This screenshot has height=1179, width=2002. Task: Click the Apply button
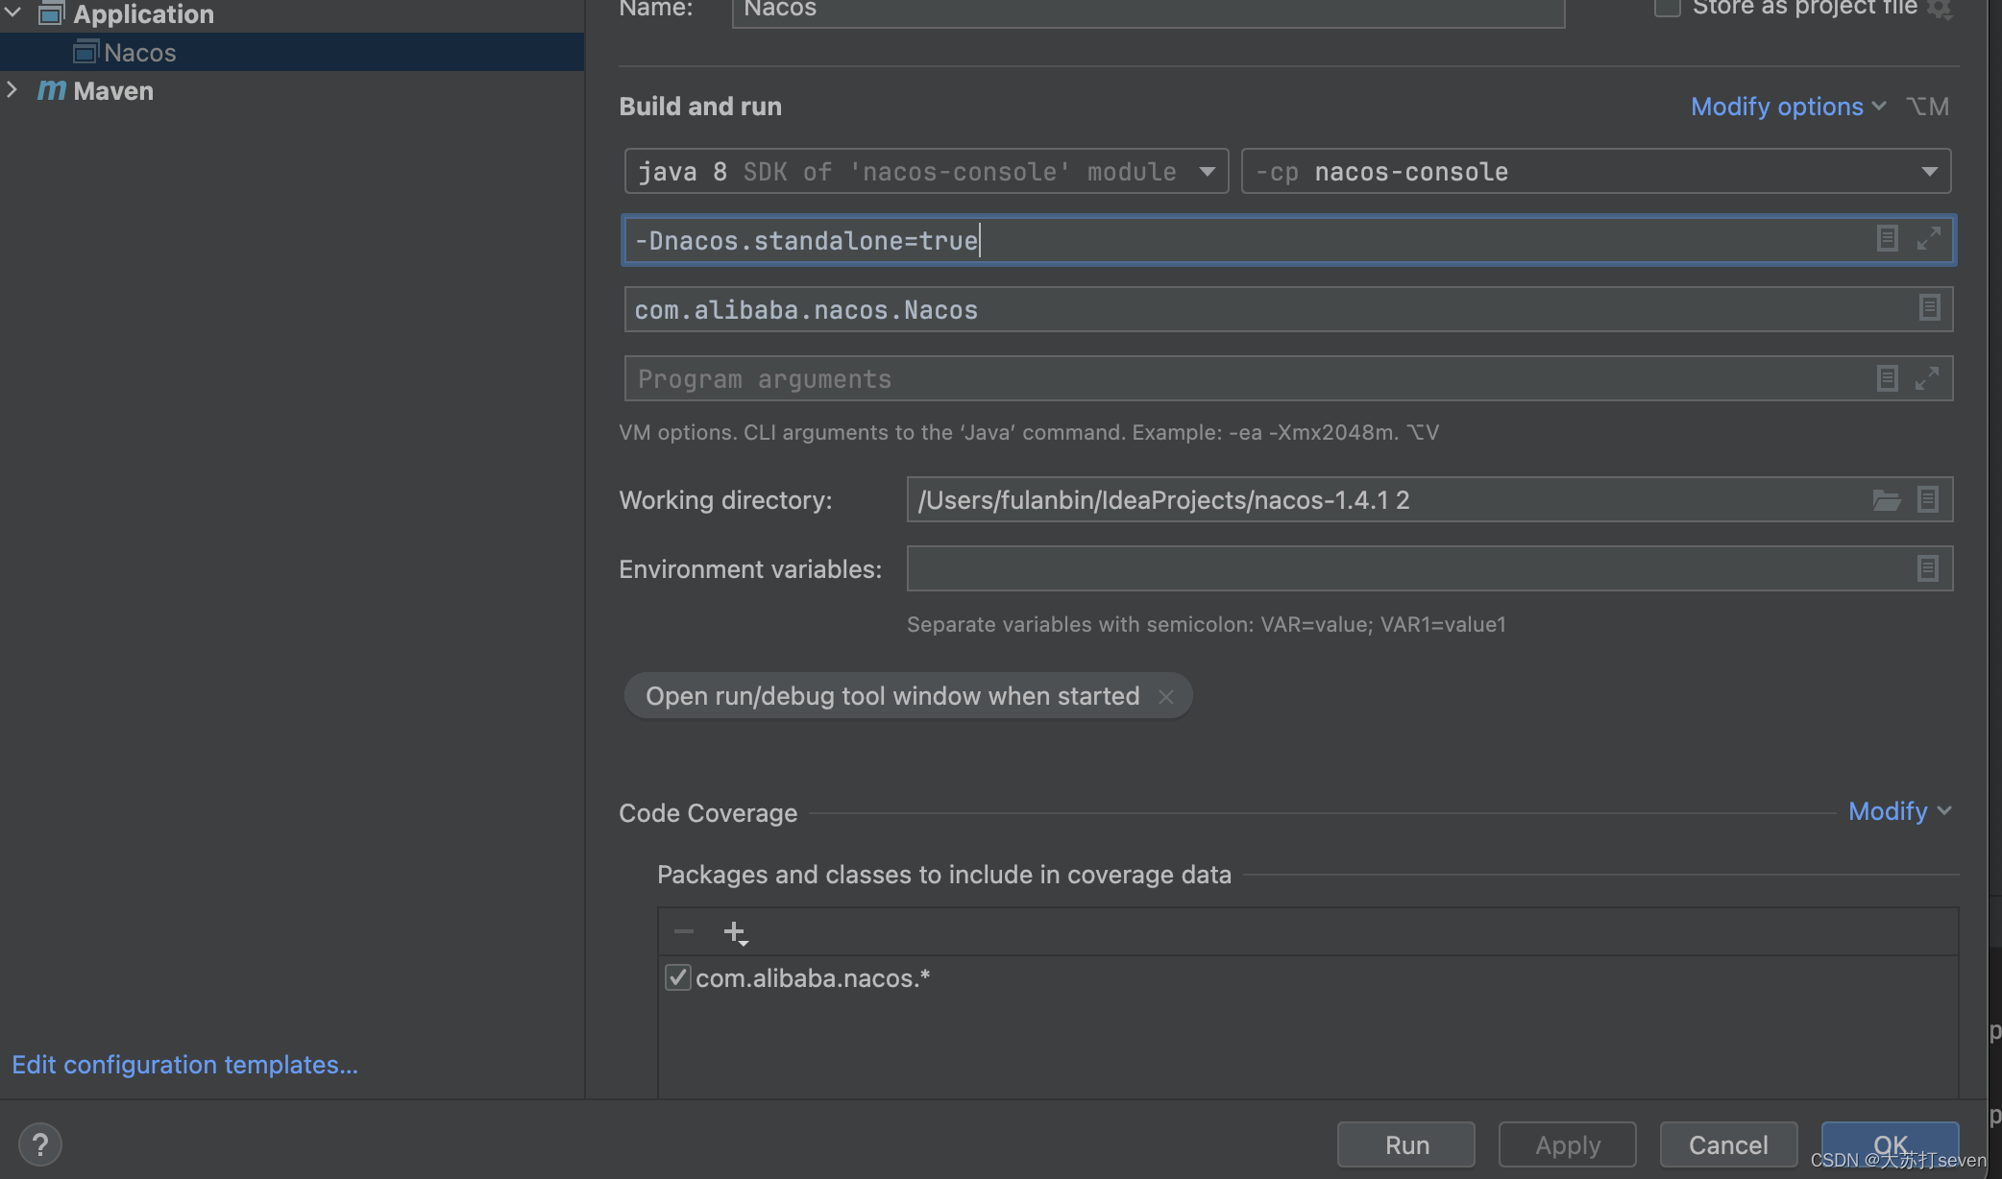click(x=1568, y=1144)
